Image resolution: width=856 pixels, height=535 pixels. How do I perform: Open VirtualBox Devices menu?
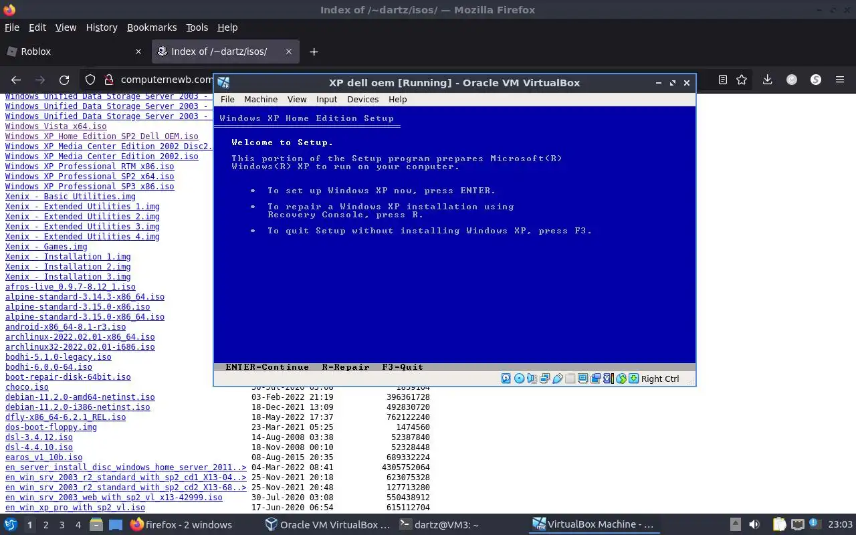point(363,99)
